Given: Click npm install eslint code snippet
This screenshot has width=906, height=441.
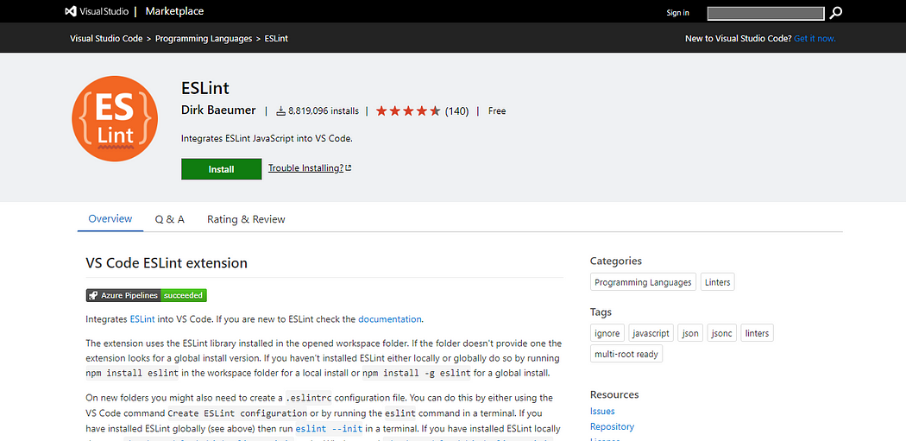Looking at the screenshot, I should 132,374.
